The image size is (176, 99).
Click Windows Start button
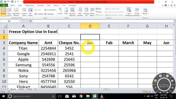[x=4, y=96]
